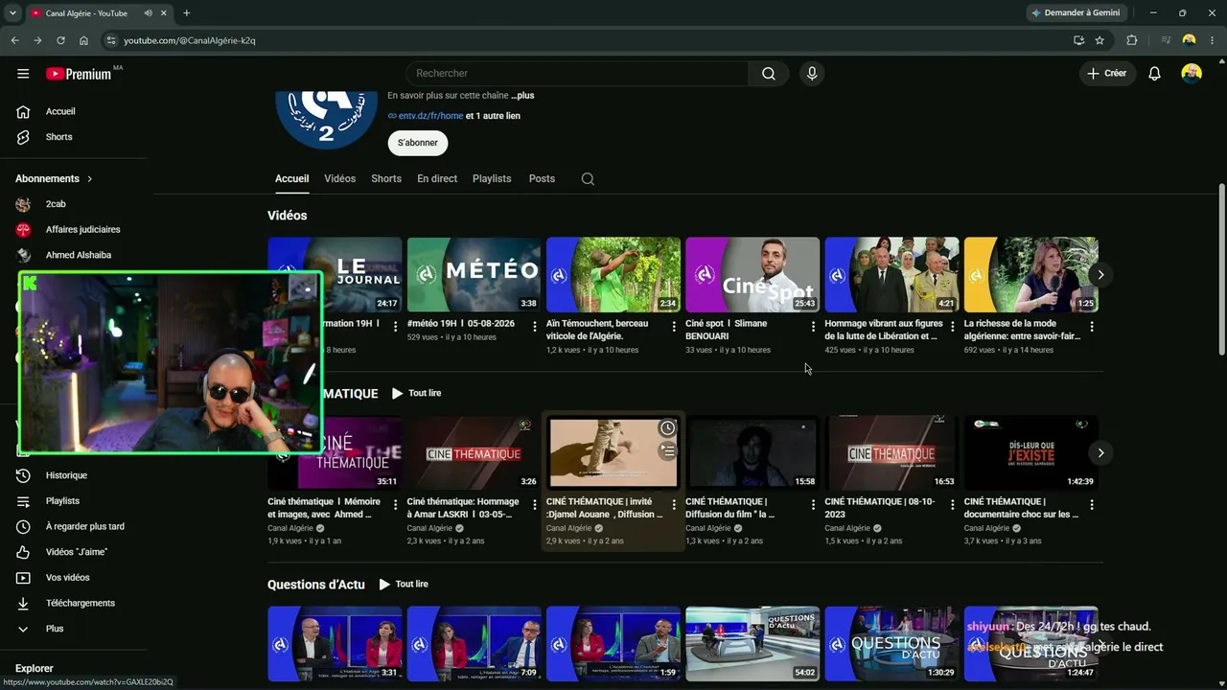Open the browser media controls icon
This screenshot has height=690, width=1227.
click(1166, 40)
